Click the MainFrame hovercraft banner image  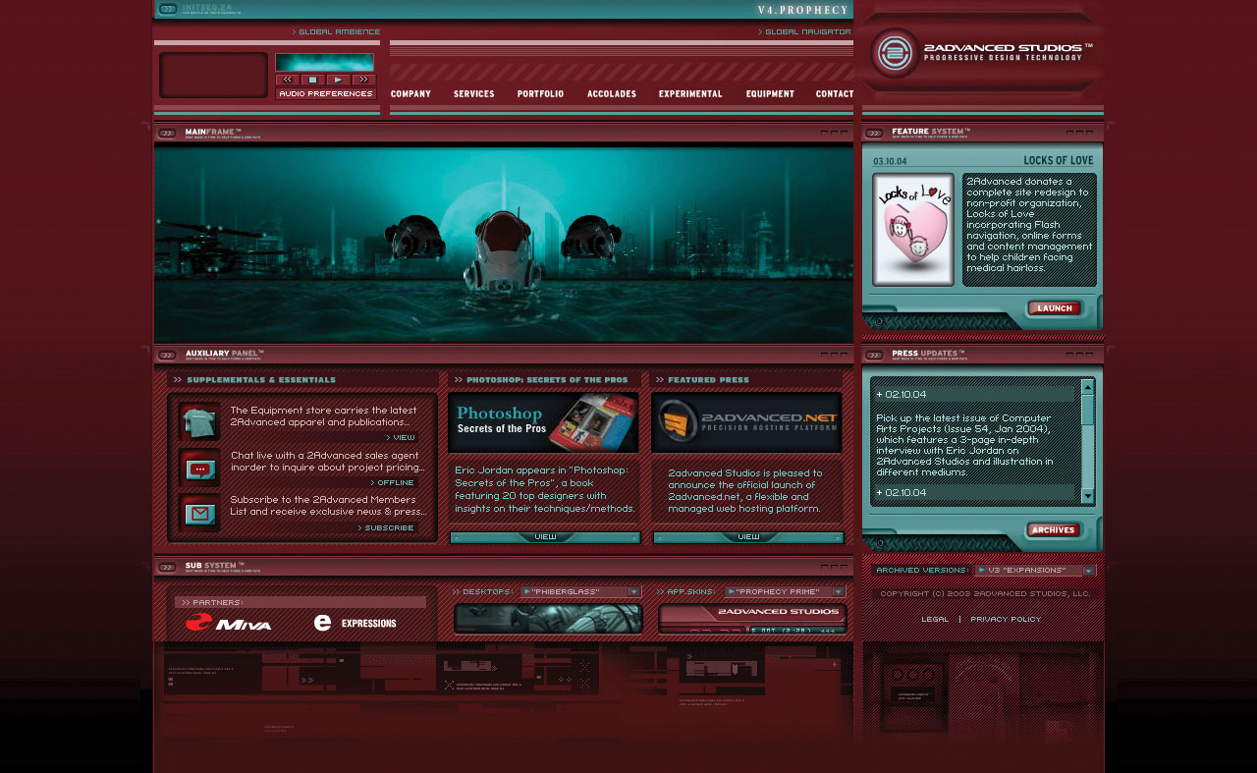(x=504, y=244)
